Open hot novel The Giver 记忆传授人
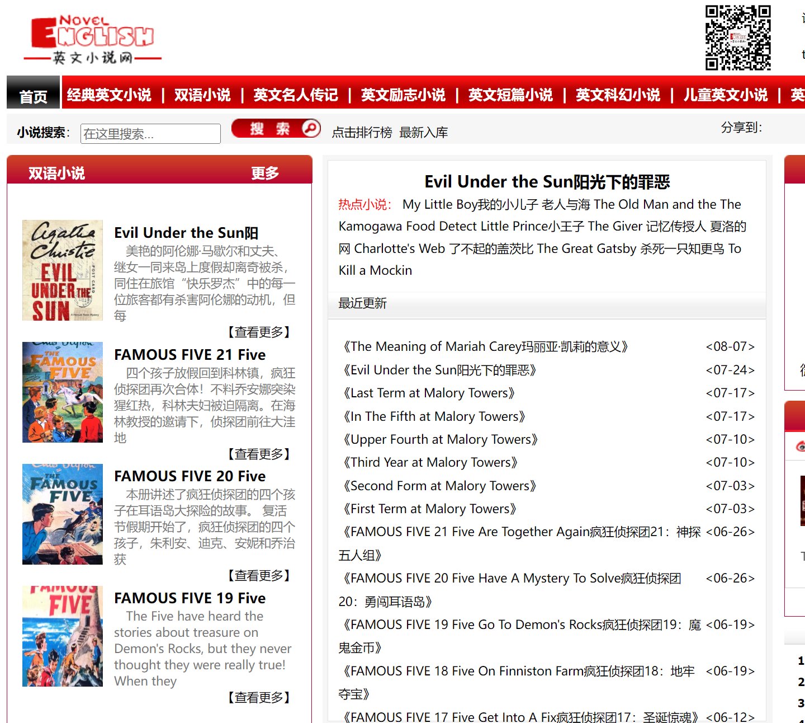805x723 pixels. tap(647, 226)
